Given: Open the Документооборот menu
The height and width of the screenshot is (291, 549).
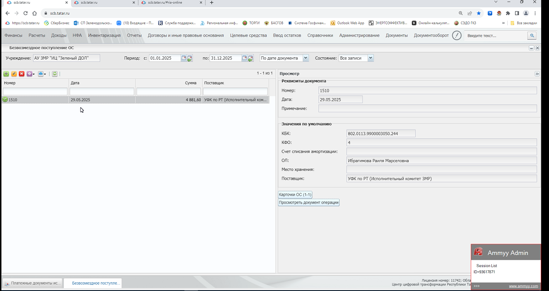Looking at the screenshot, I should pyautogui.click(x=431, y=35).
